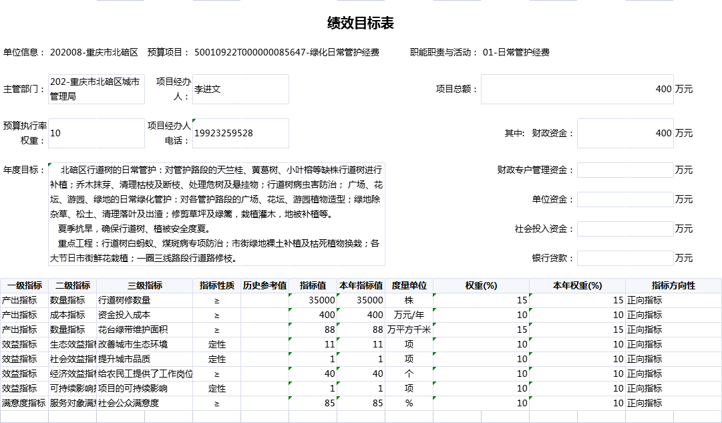Click the 项目经办人 field containing 李进文
Viewport: 722px width, 423px height.
240,89
